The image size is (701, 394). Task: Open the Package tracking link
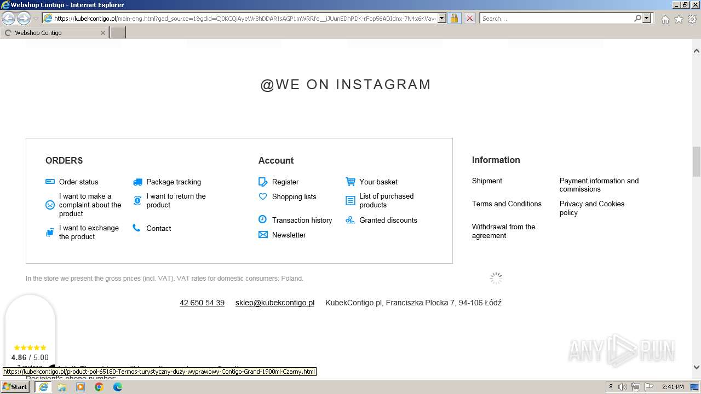tap(174, 182)
